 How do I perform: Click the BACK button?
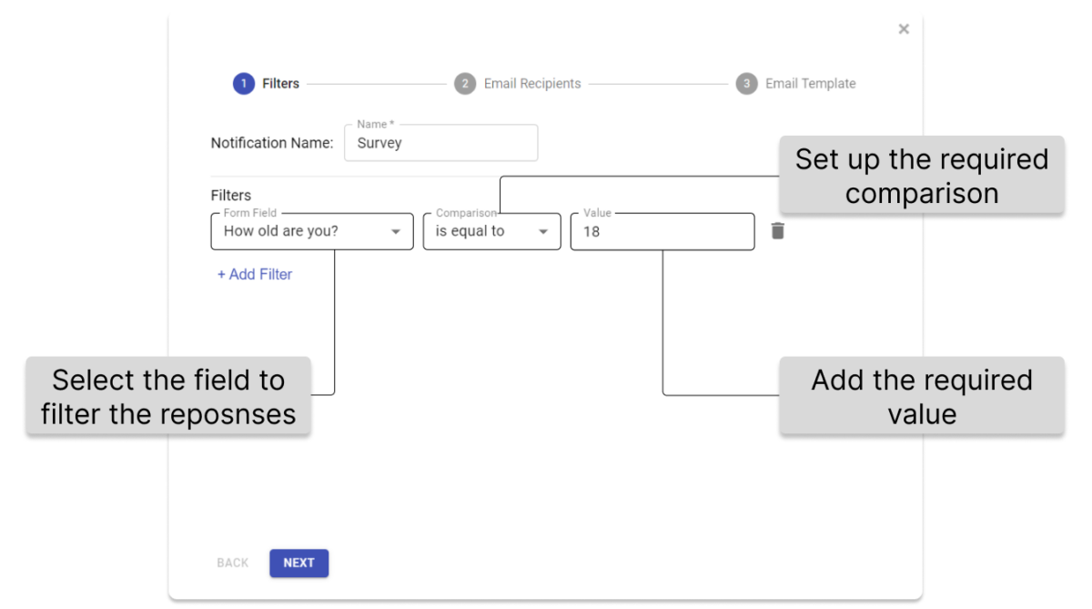[x=232, y=563]
